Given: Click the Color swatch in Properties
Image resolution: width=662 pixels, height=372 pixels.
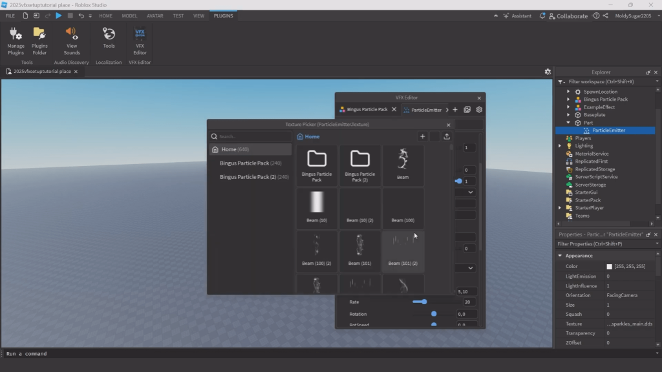Looking at the screenshot, I should pyautogui.click(x=609, y=267).
